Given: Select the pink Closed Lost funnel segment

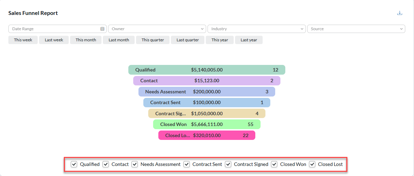Looking at the screenshot, I should pyautogui.click(x=206, y=135).
